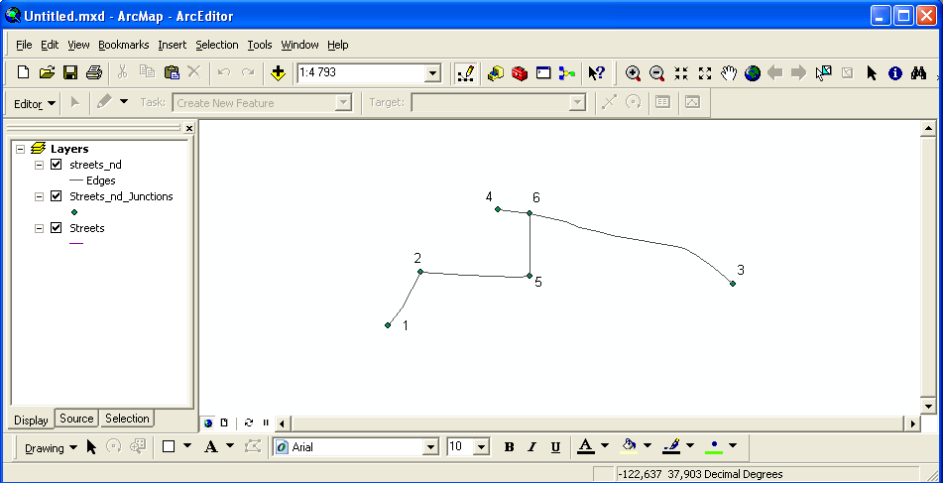Open the Find binoculars tool

918,73
